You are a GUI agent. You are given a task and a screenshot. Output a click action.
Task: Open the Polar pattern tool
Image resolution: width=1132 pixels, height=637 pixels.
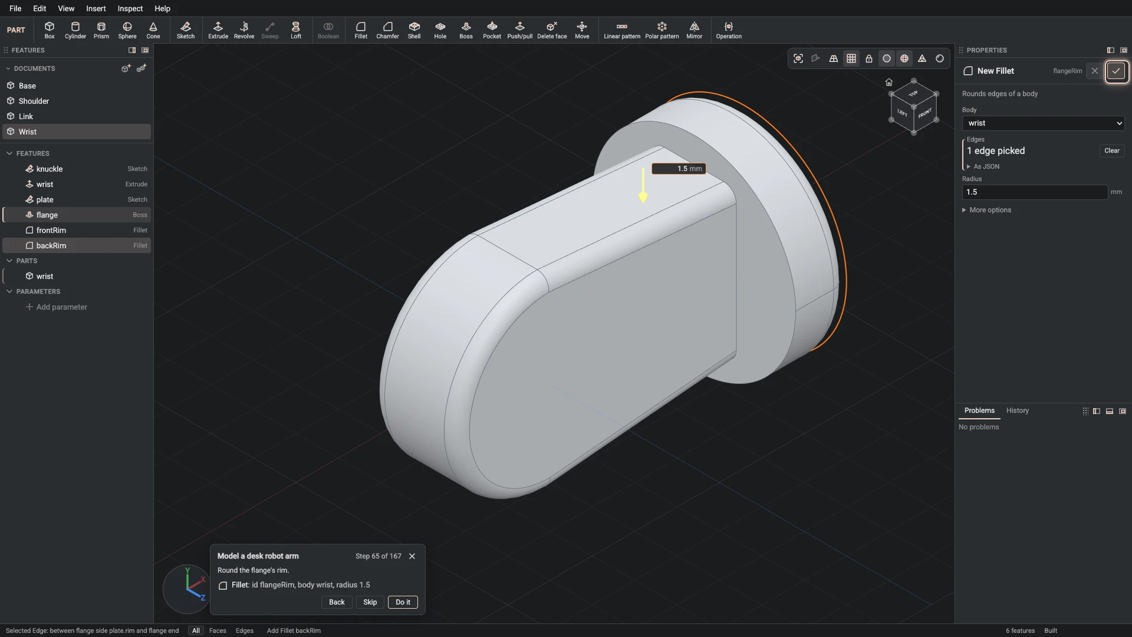662,30
